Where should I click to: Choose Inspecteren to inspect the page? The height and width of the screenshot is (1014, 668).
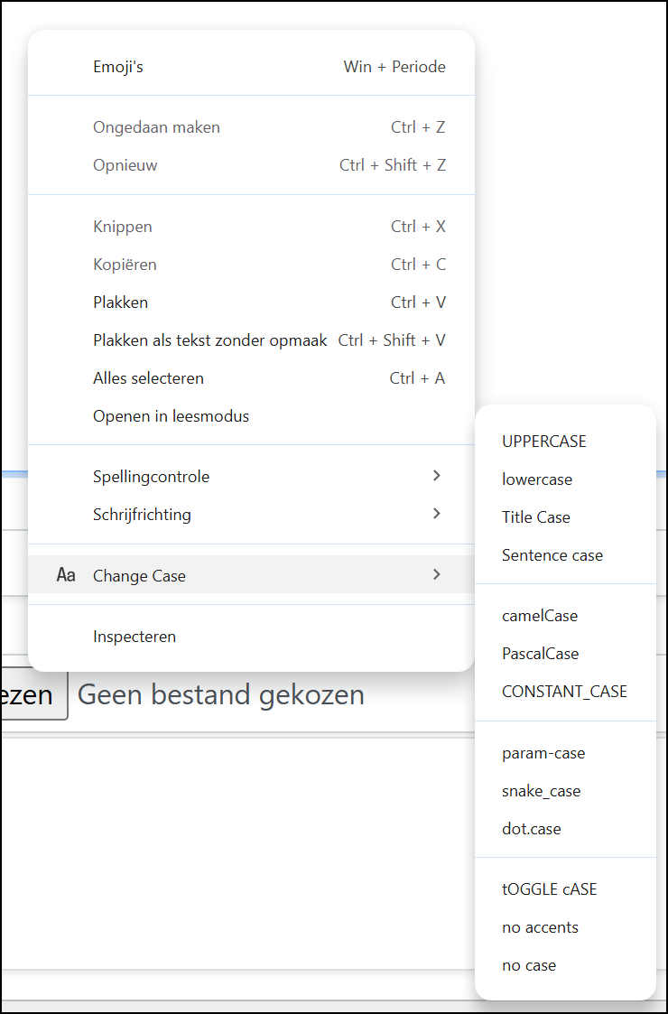(134, 636)
